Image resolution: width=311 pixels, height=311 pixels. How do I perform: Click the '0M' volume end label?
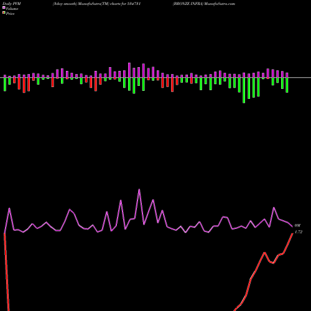(297, 225)
